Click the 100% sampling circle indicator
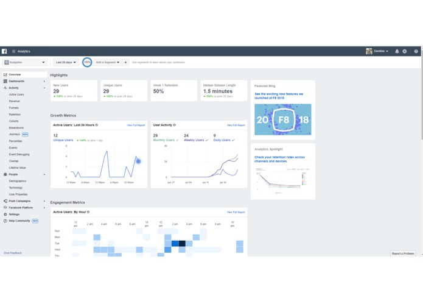The width and height of the screenshot is (423, 301). coord(87,62)
